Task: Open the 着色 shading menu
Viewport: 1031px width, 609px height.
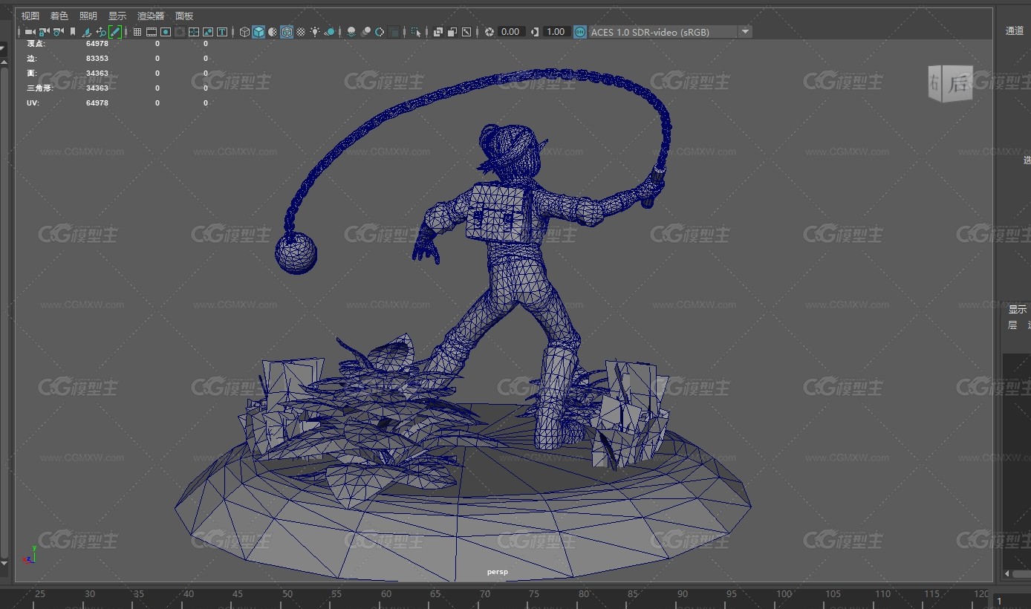Action: (x=59, y=16)
